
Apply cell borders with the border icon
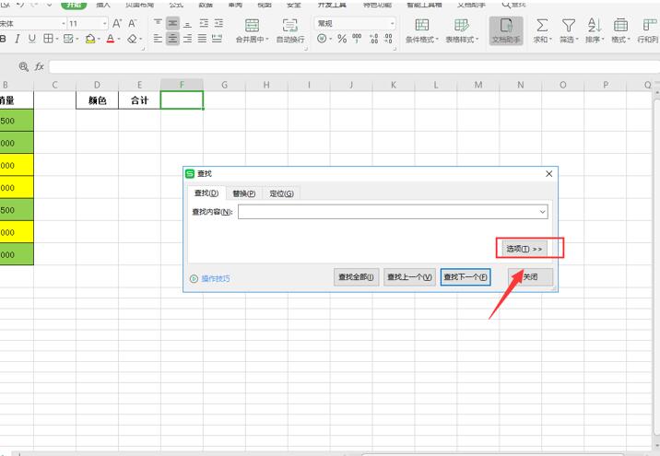pyautogui.click(x=48, y=39)
